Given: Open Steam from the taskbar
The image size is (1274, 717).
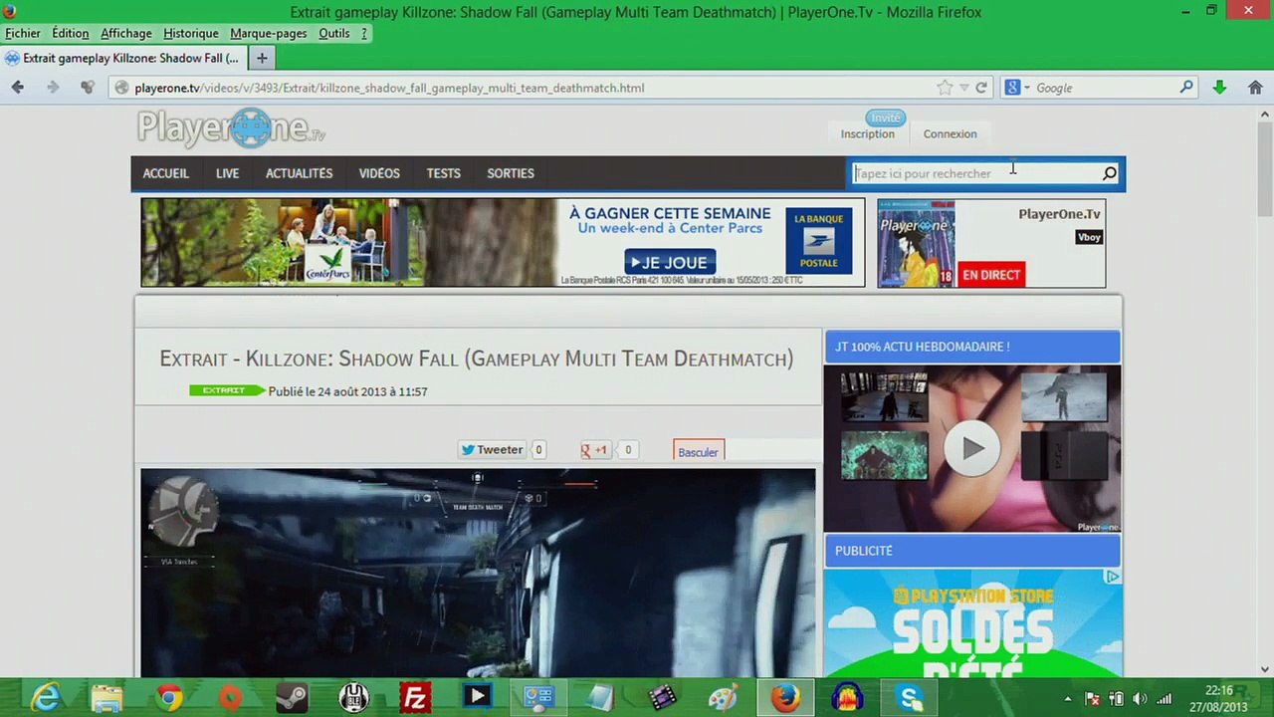Looking at the screenshot, I should [x=292, y=697].
